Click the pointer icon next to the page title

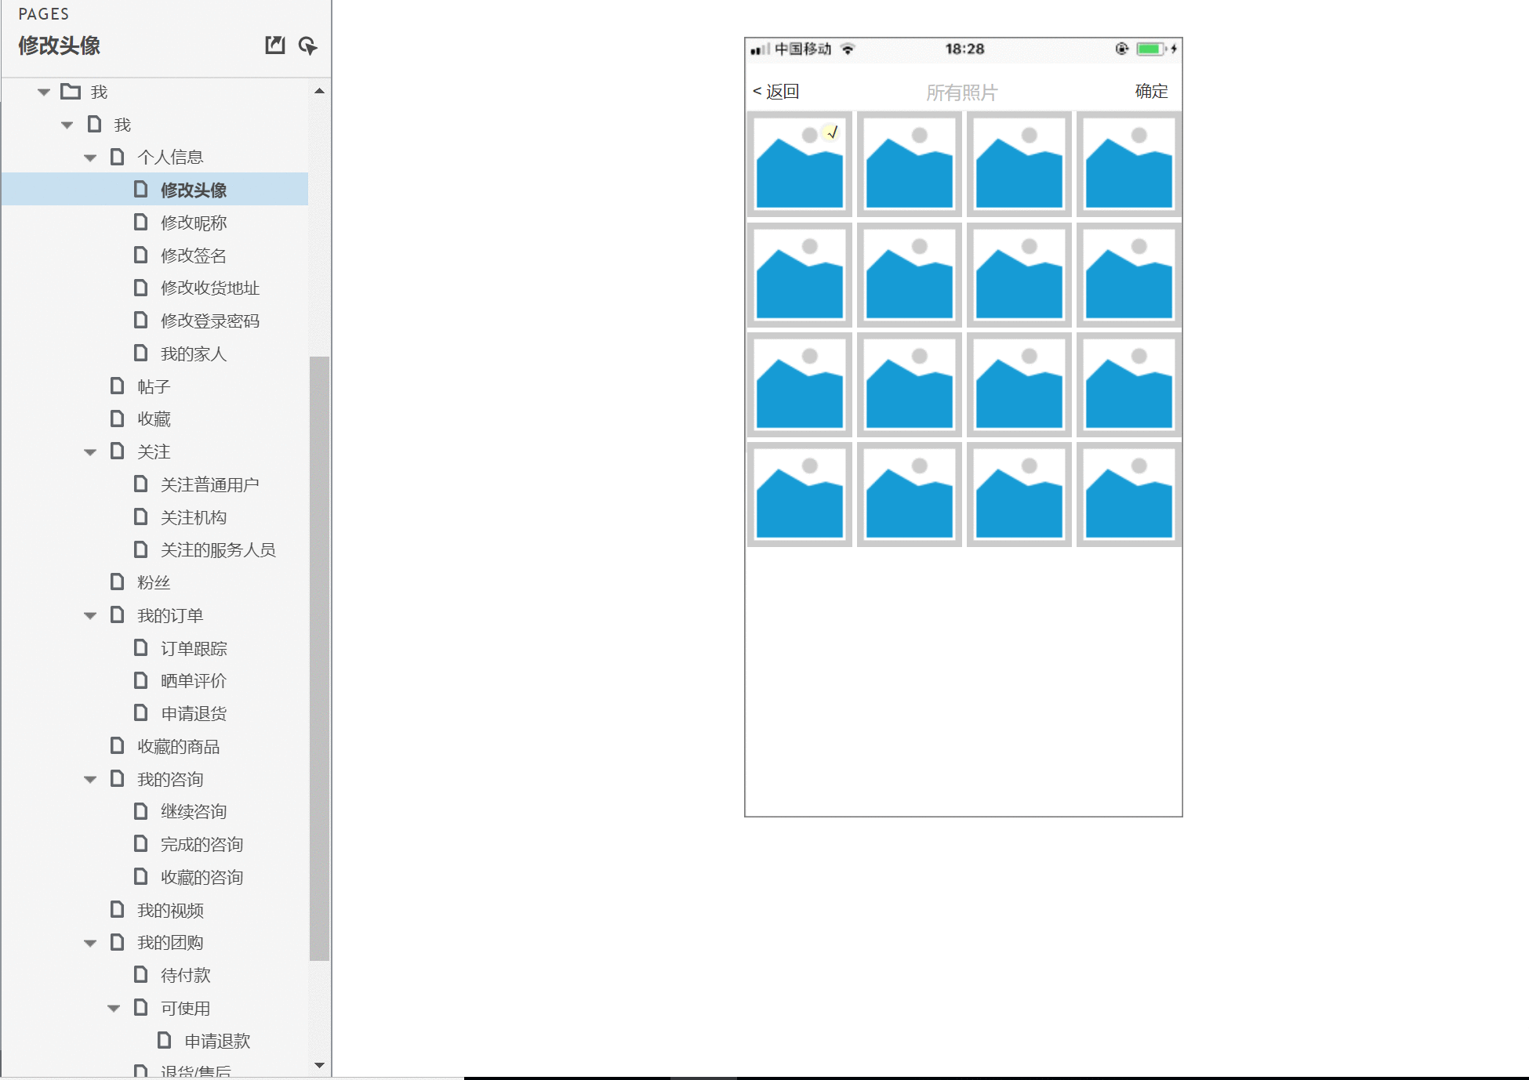pyautogui.click(x=308, y=45)
